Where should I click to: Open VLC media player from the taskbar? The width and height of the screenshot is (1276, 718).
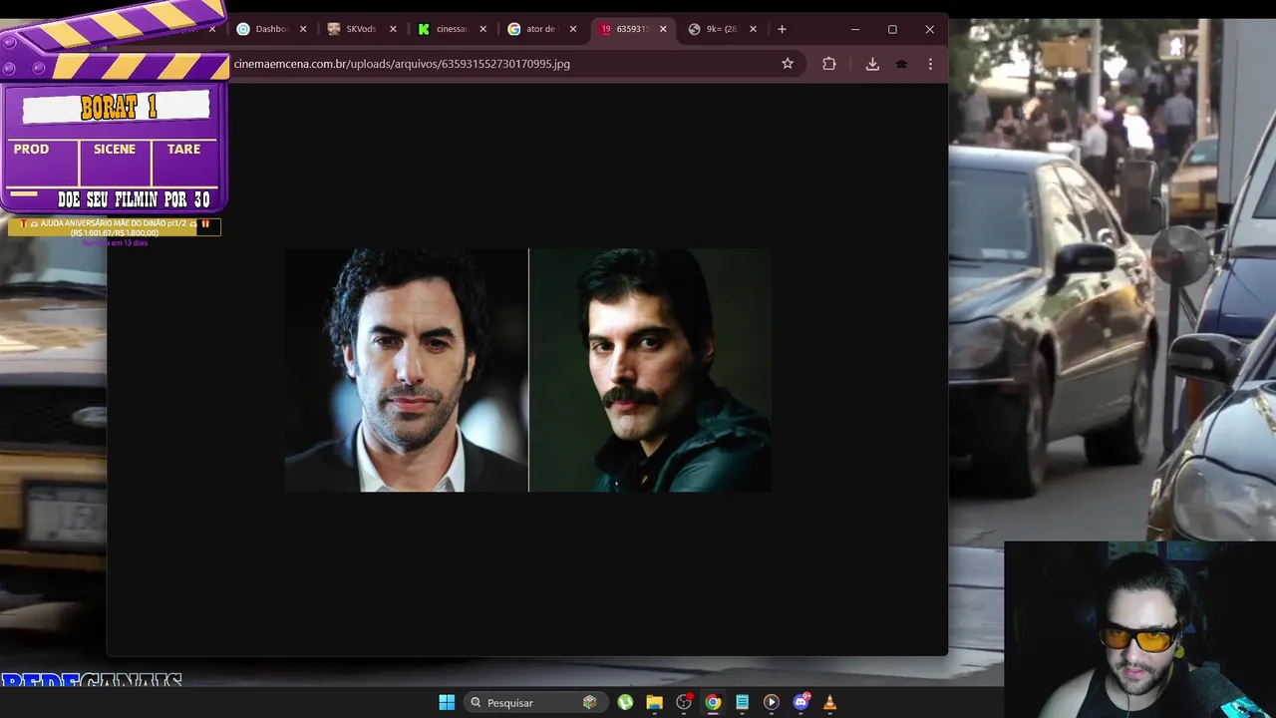point(829,702)
